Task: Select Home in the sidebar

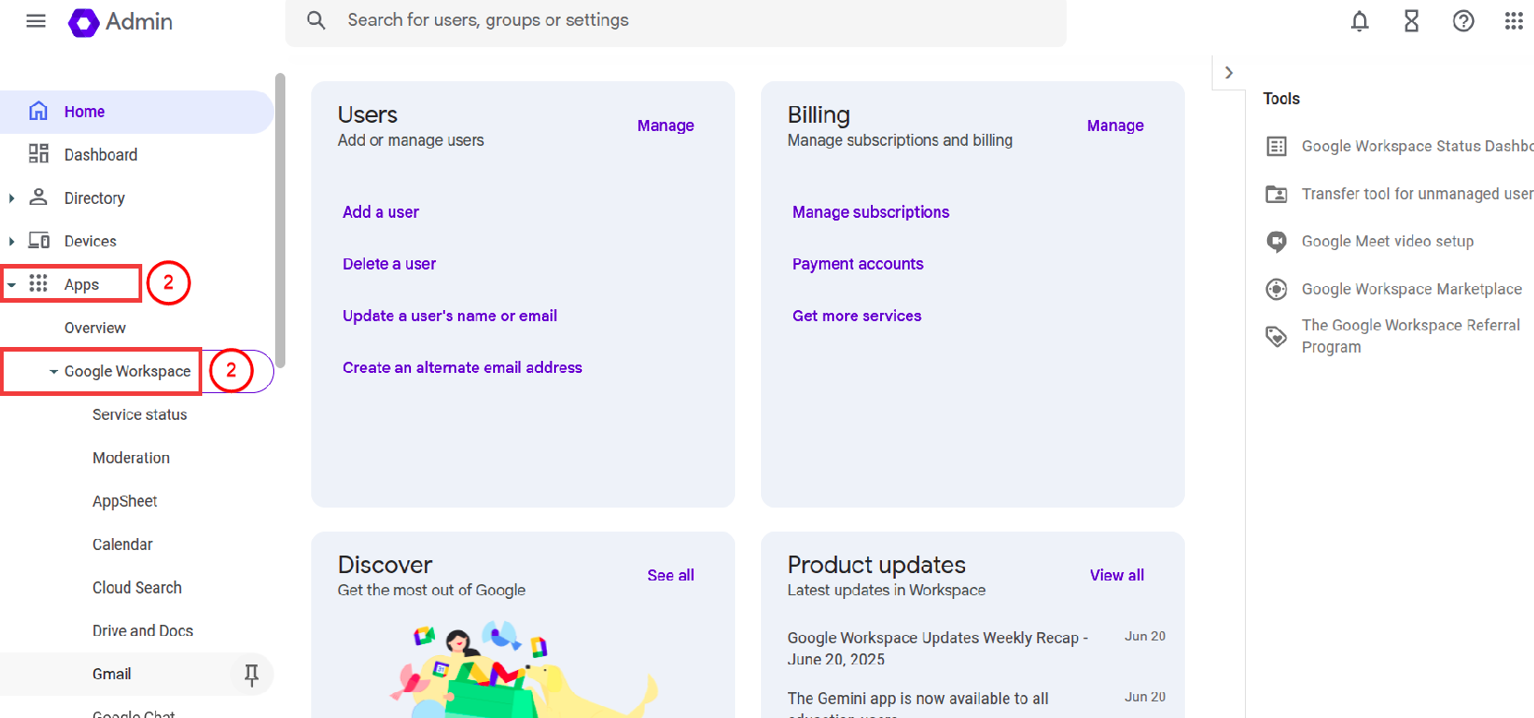Action: [137, 112]
